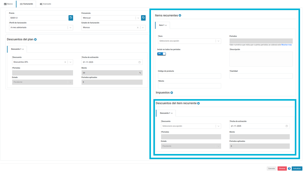
Task: Focus the Cantidad input field
Action: (x=261, y=76)
